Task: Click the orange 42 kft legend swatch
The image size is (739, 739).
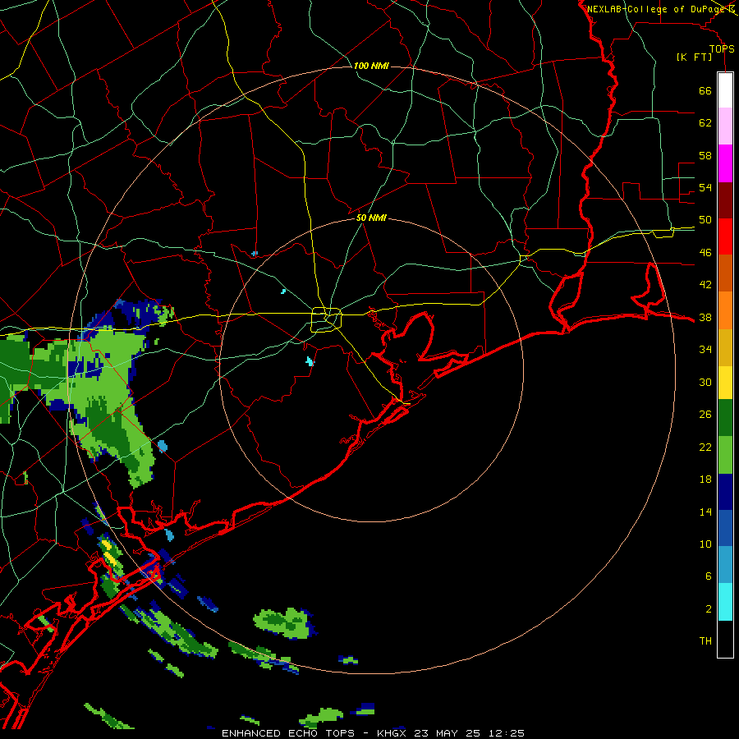Action: (x=725, y=310)
